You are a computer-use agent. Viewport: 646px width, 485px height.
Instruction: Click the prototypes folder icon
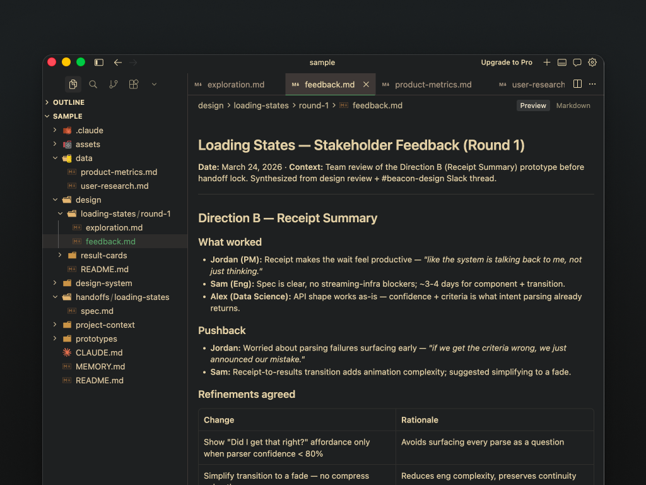point(67,338)
